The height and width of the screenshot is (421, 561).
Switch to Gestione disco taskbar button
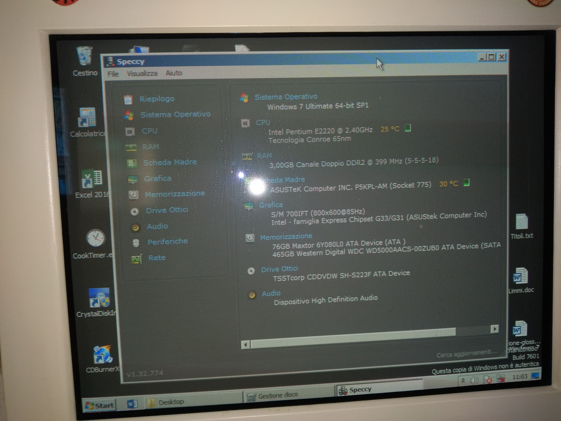click(x=288, y=396)
